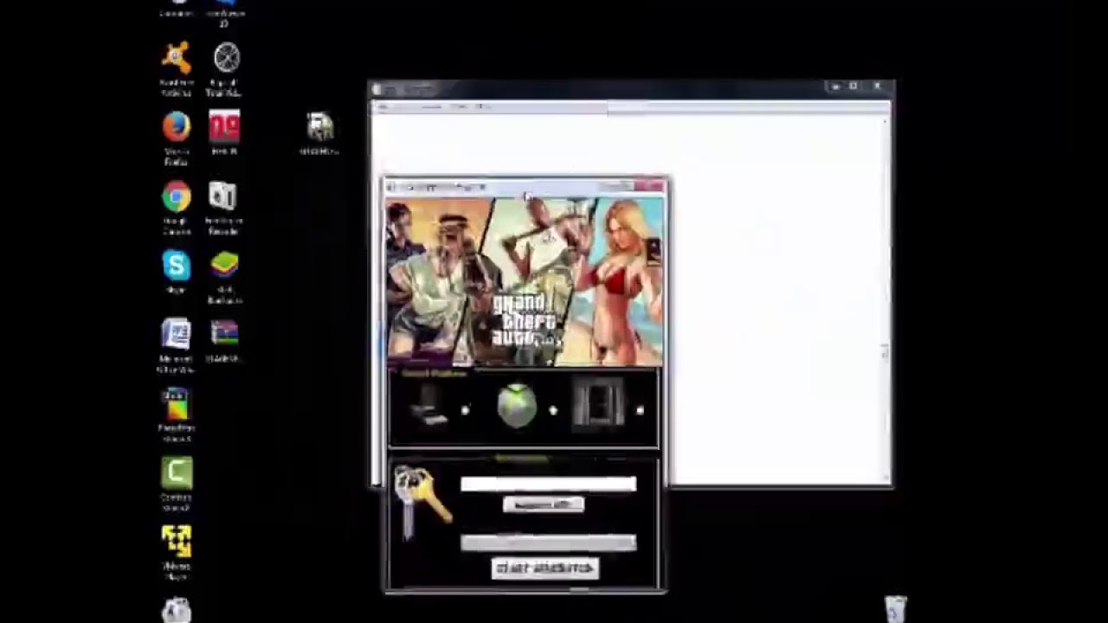
Task: Open the Camtasia Studio desktop shortcut
Action: coord(176,473)
